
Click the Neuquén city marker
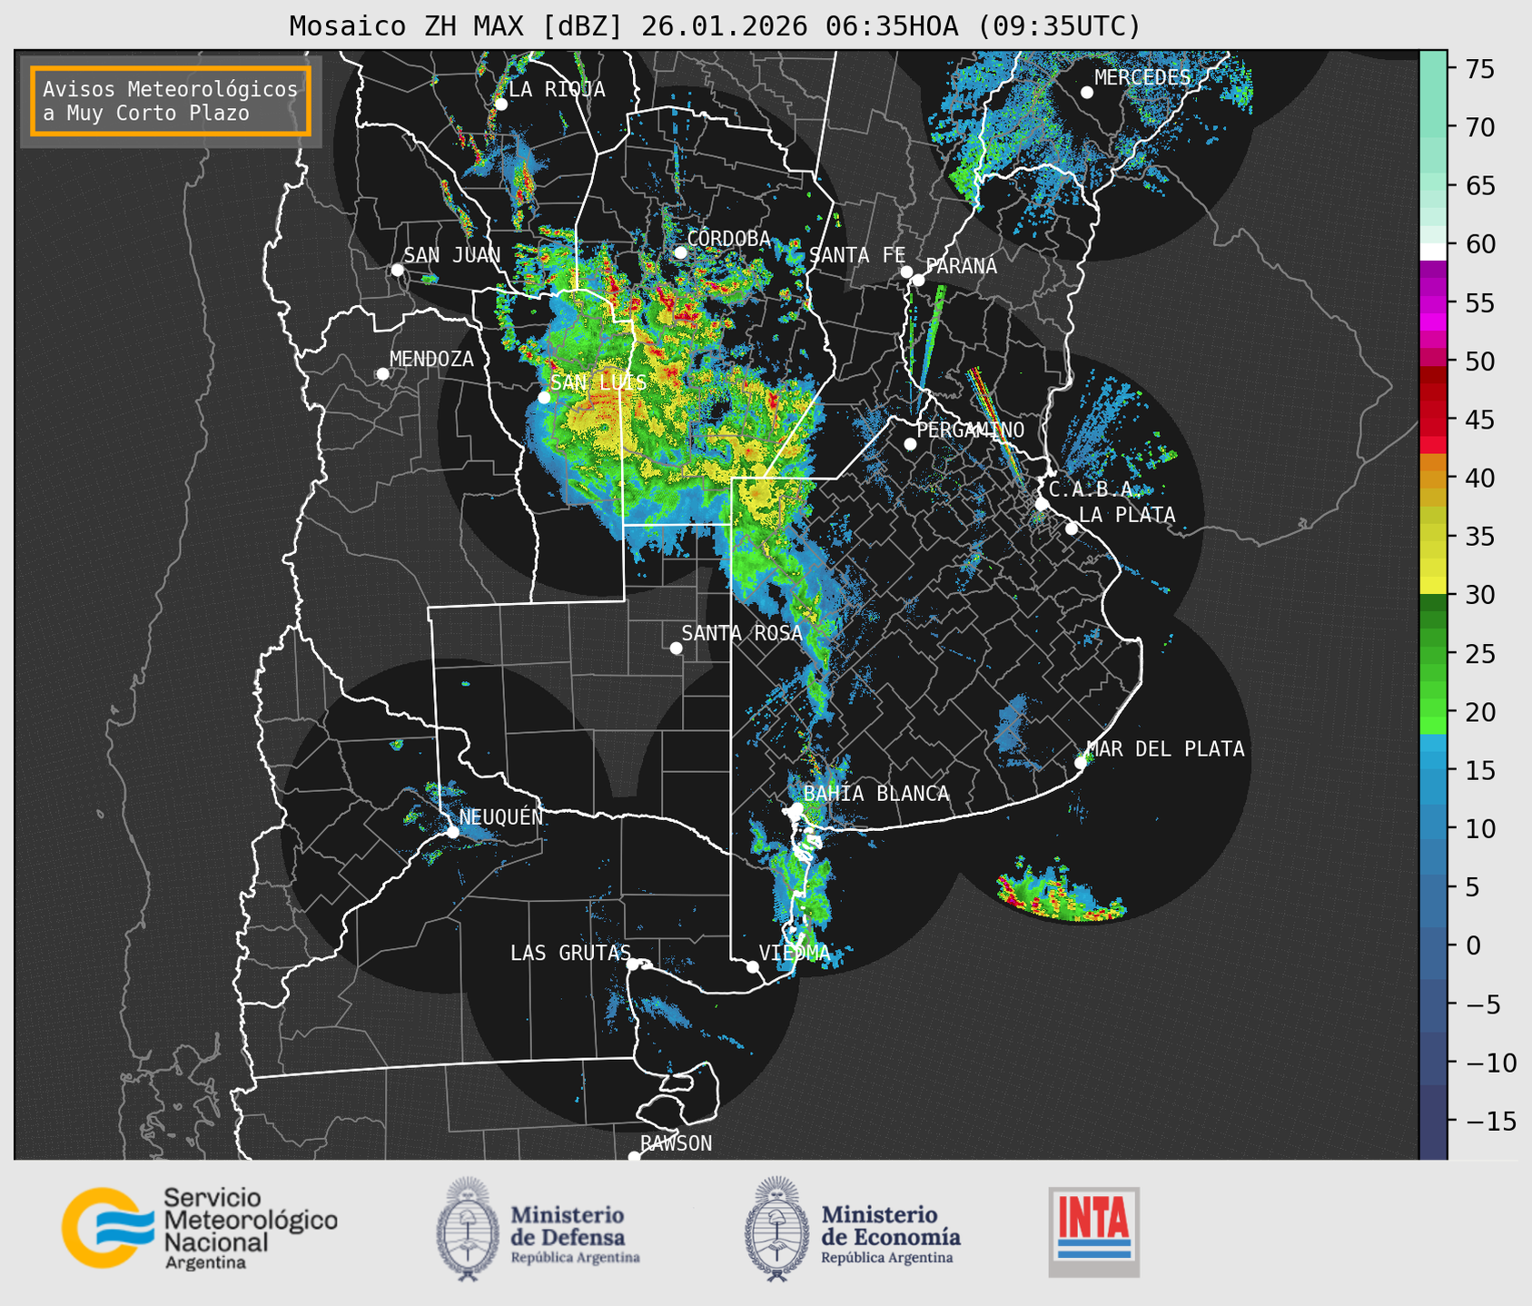click(x=452, y=832)
